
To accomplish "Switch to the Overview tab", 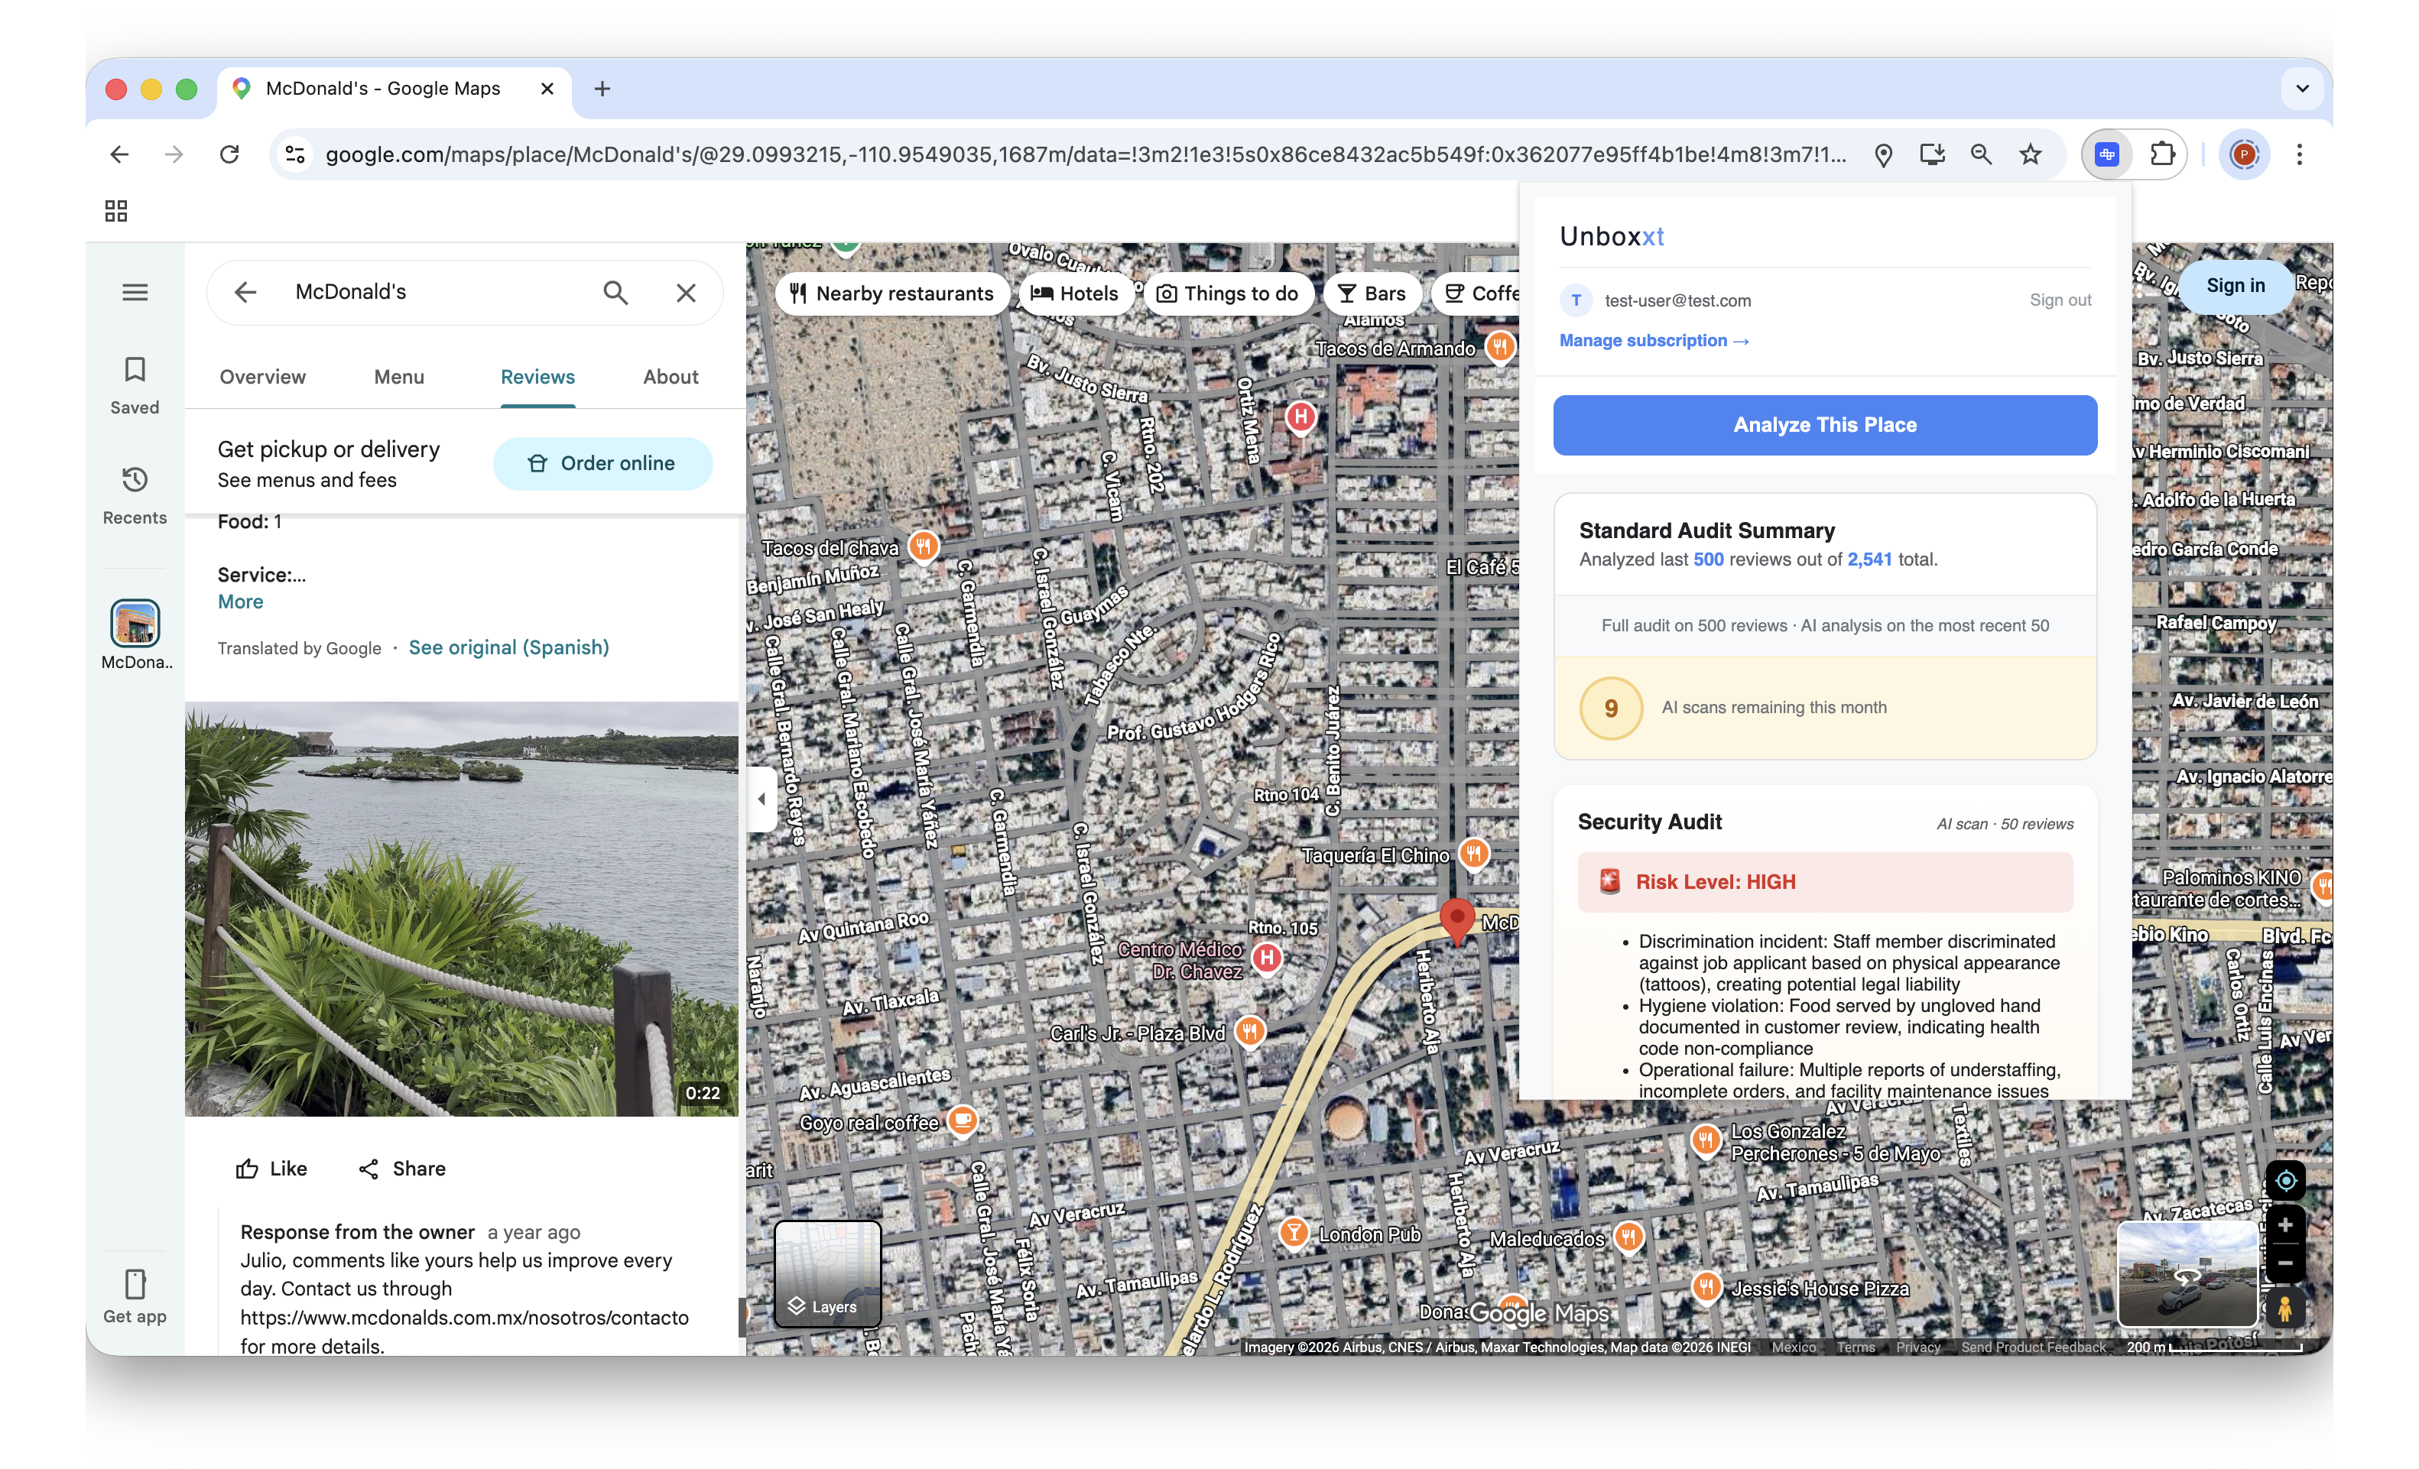I will tap(262, 377).
